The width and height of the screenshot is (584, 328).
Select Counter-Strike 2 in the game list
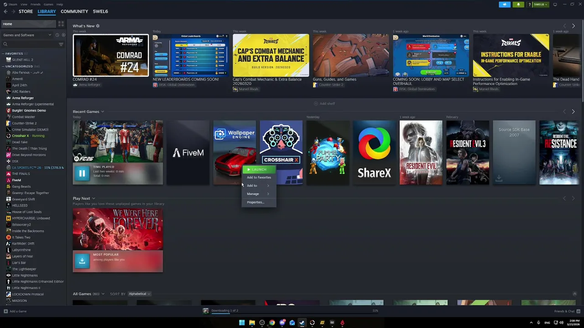pyautogui.click(x=24, y=123)
